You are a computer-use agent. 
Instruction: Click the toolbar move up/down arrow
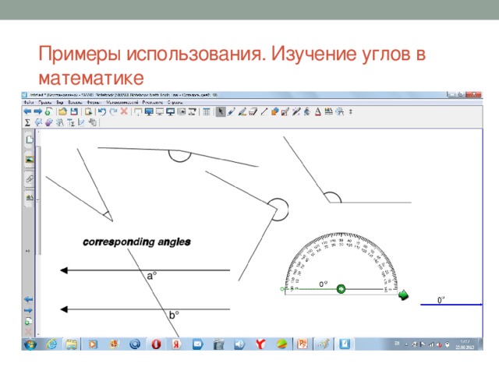pos(351,112)
